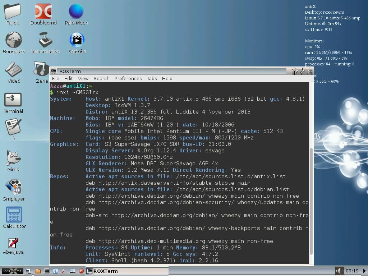The image size is (368, 276).
Task: Click the 'IceWM 1.3.7' desktop value
Action: tap(132, 105)
